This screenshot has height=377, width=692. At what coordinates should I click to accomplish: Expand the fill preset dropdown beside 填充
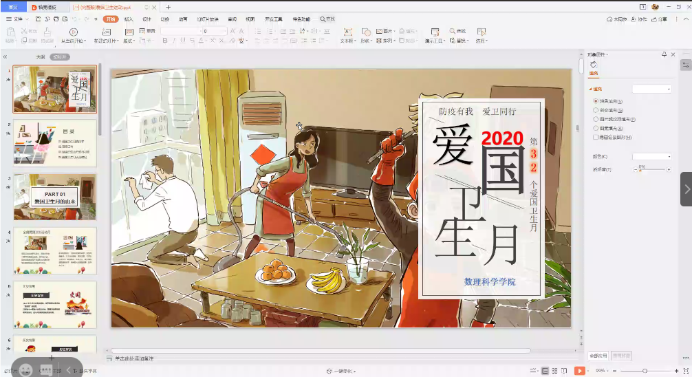[651, 89]
